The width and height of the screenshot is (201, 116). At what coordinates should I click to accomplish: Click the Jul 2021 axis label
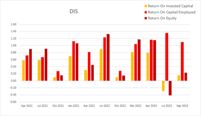point(42,106)
